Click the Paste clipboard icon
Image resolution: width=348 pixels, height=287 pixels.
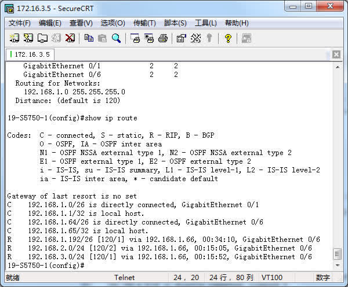pyautogui.click(x=102, y=38)
